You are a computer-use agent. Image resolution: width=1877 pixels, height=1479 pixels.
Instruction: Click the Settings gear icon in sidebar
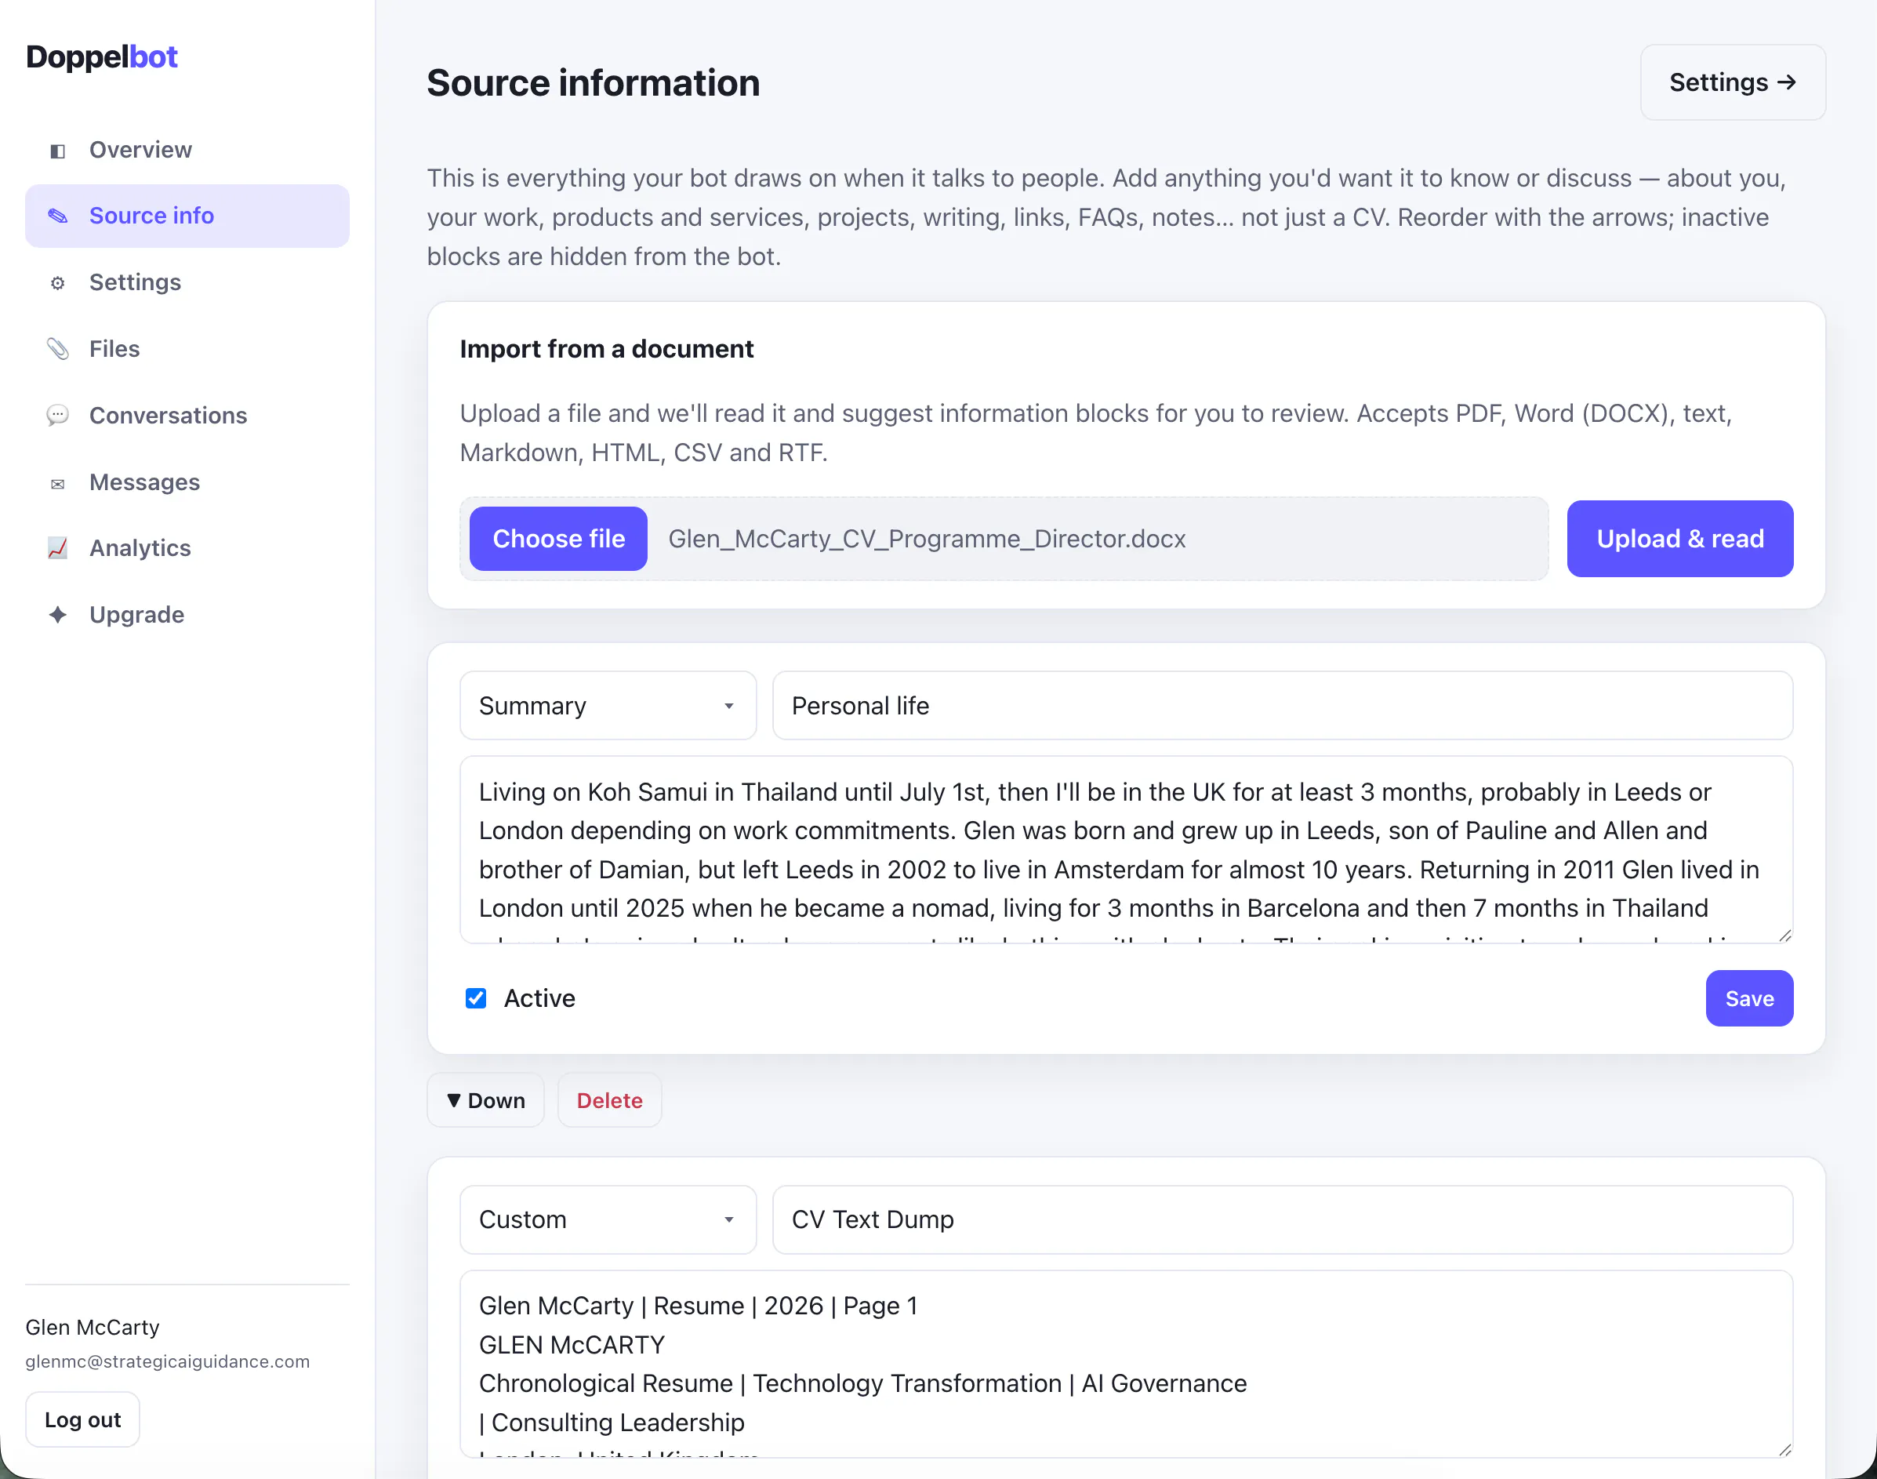57,283
